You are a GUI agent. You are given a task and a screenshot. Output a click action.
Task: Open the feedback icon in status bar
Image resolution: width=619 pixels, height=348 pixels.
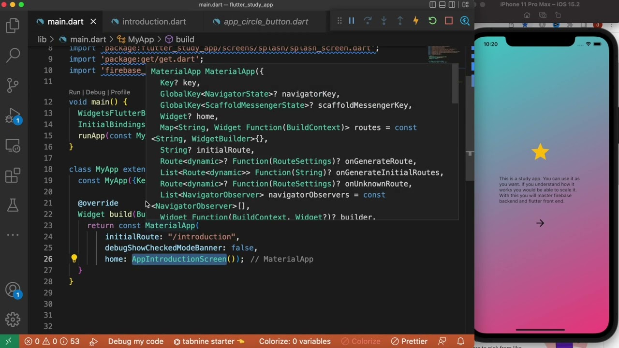(x=442, y=341)
